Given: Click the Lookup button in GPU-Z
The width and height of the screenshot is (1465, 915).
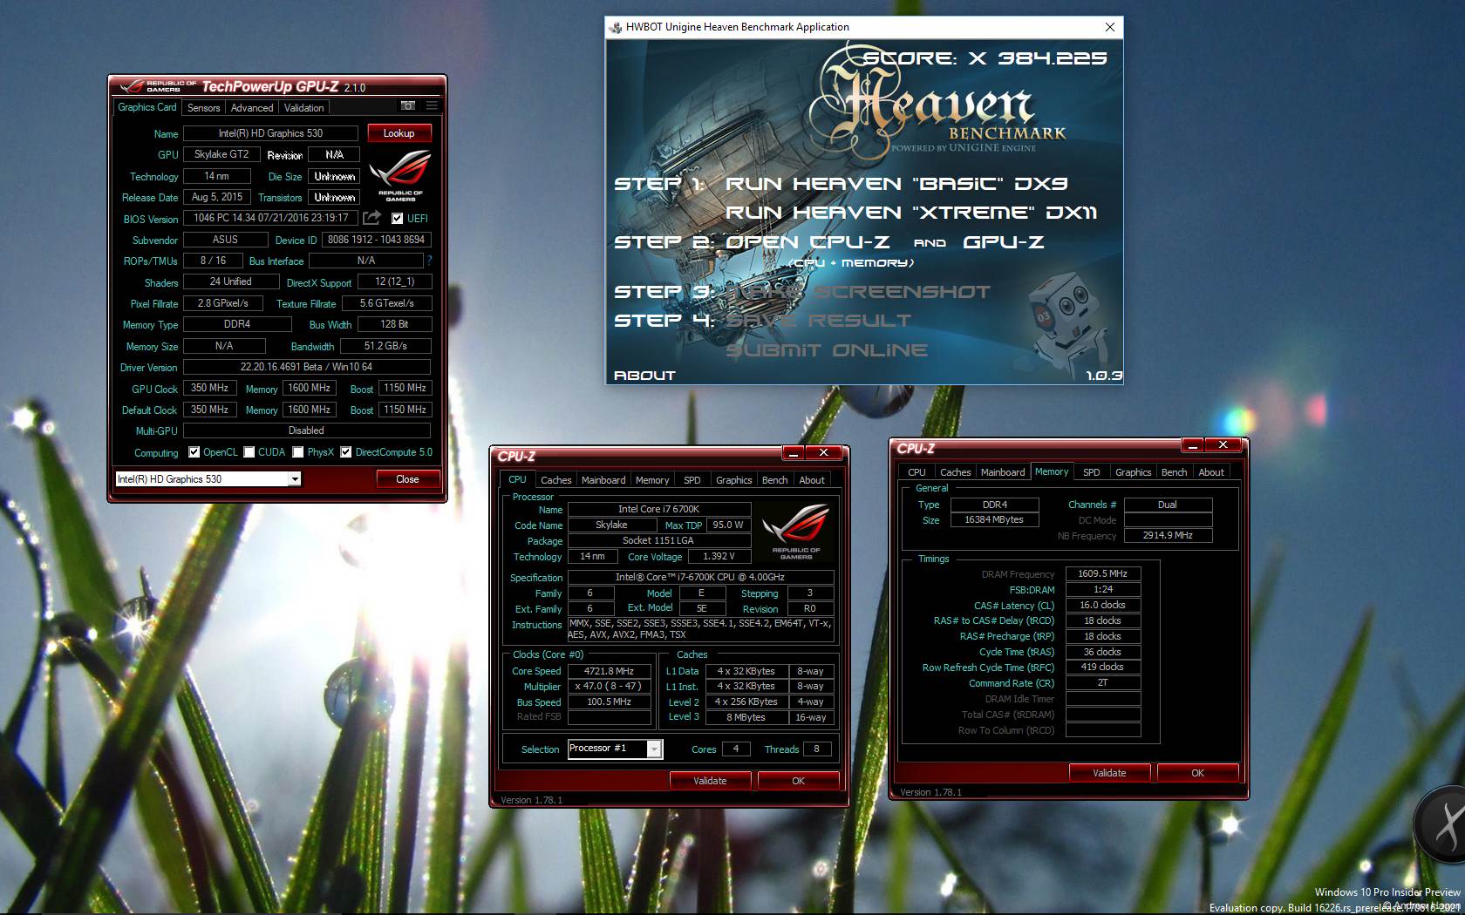Looking at the screenshot, I should pyautogui.click(x=399, y=133).
